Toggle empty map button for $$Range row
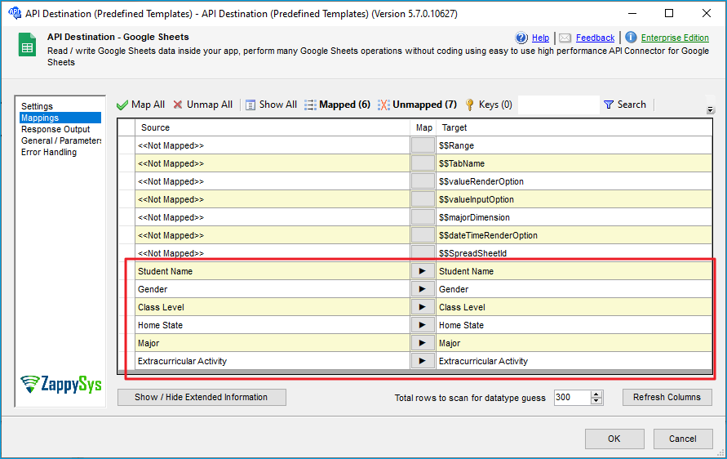This screenshot has height=459, width=727. coord(423,145)
